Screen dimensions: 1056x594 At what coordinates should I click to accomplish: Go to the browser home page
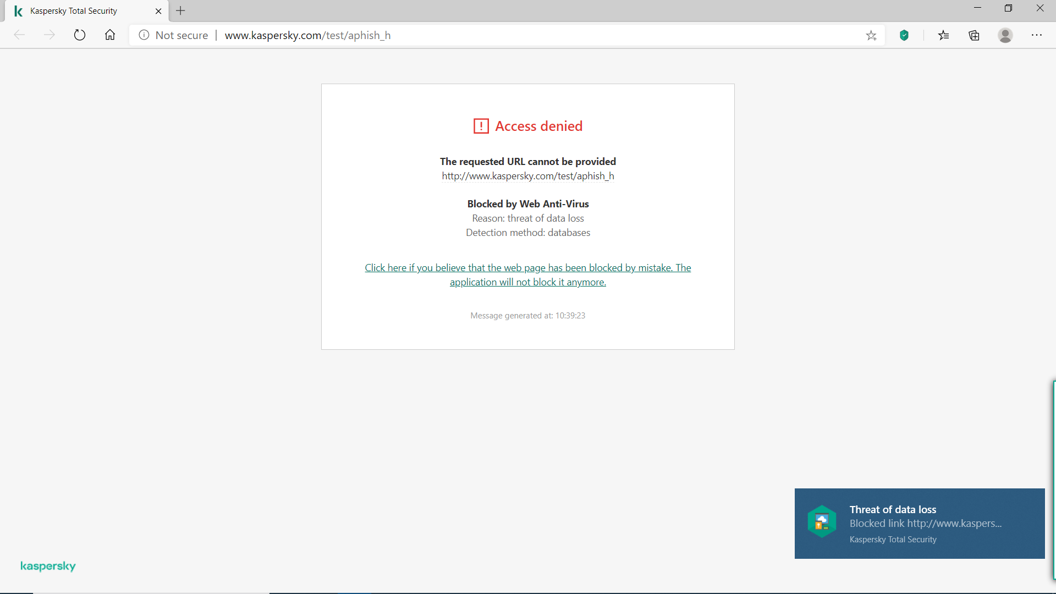point(110,35)
